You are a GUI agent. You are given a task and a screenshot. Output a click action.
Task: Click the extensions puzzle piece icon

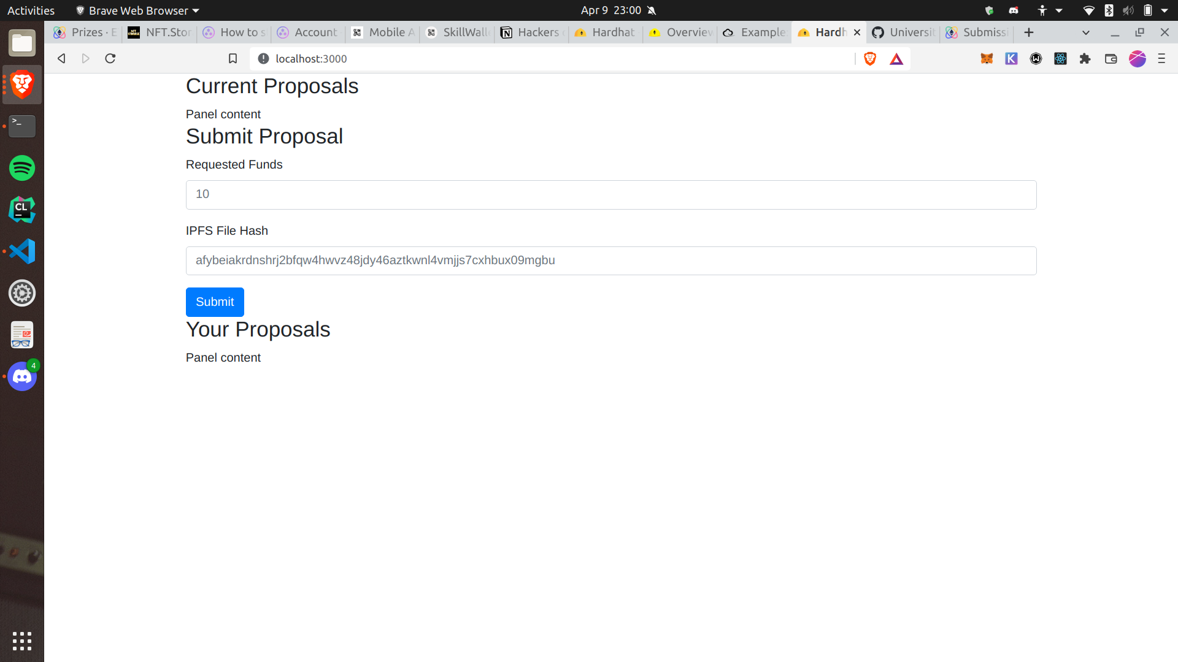[x=1086, y=58]
